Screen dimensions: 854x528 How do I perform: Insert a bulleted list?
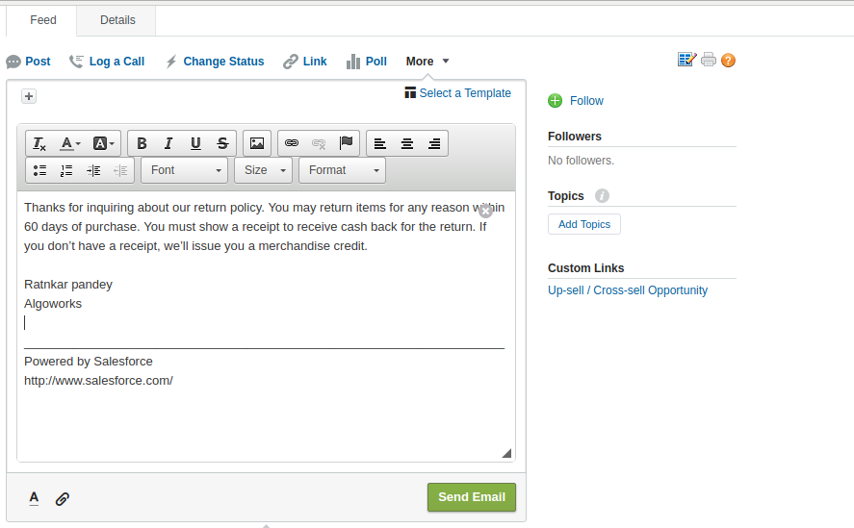click(x=39, y=170)
